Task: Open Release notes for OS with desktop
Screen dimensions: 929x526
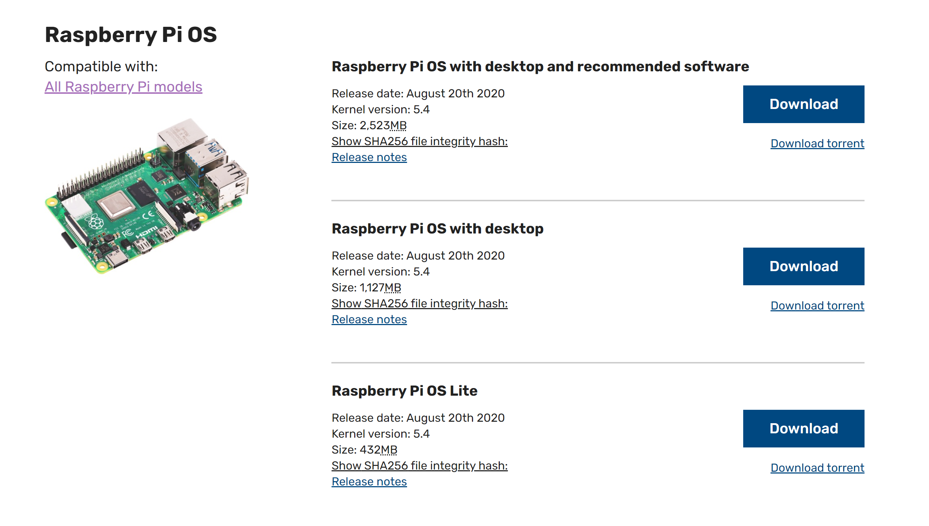Action: [369, 319]
